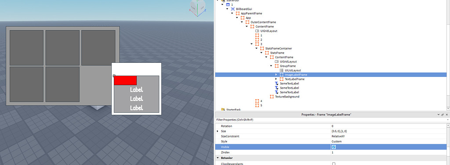Image resolution: width=450 pixels, height=165 pixels.
Task: Expand the TextLabelFrame tree node
Action: pos(276,79)
